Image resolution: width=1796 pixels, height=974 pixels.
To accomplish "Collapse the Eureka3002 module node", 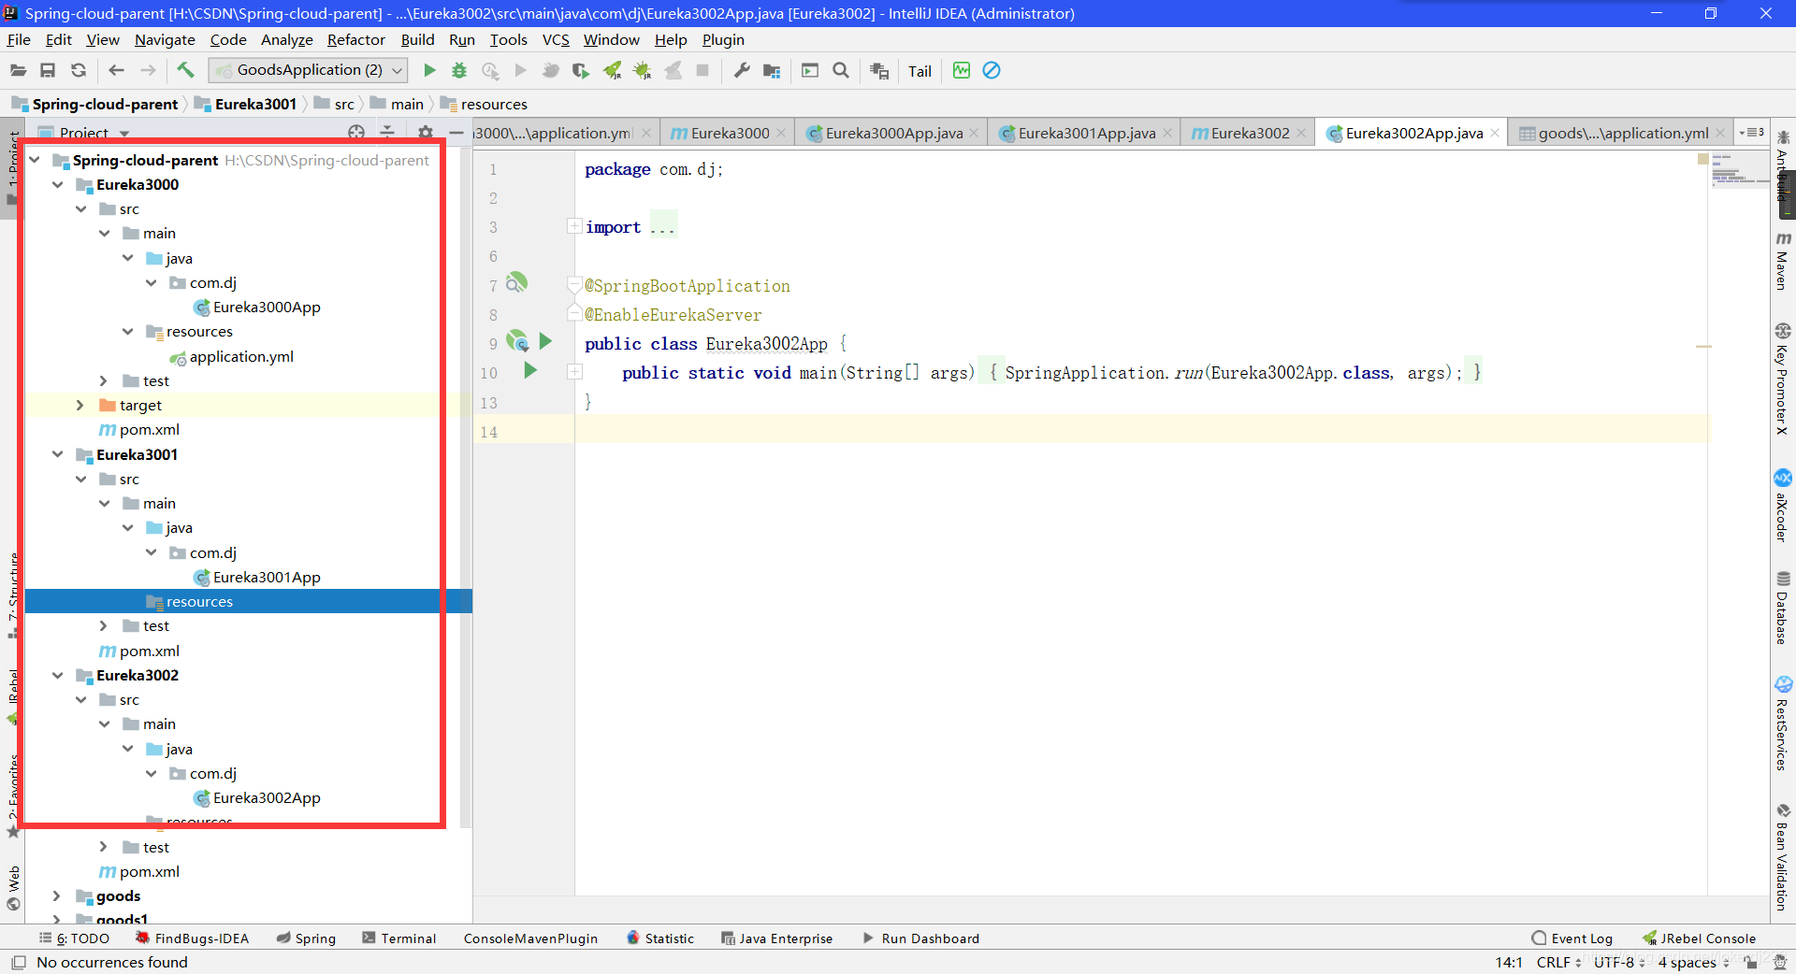I will (58, 675).
